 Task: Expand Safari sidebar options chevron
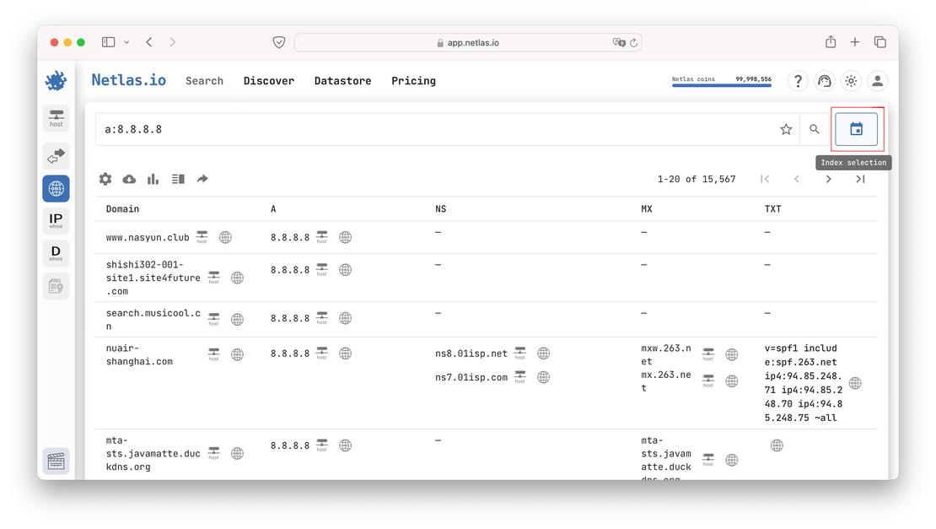coord(126,42)
